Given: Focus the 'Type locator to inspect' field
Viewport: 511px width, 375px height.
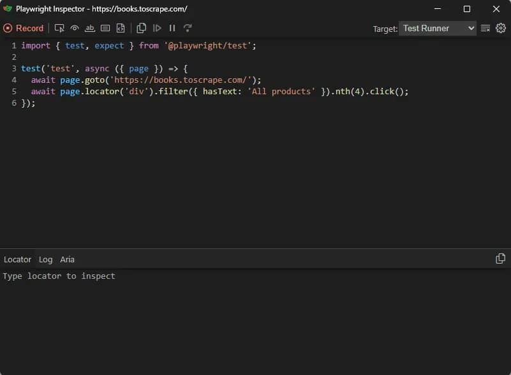Looking at the screenshot, I should [255, 276].
